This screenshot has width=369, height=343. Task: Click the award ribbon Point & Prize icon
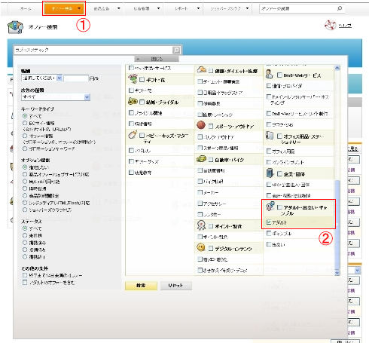tap(201, 225)
